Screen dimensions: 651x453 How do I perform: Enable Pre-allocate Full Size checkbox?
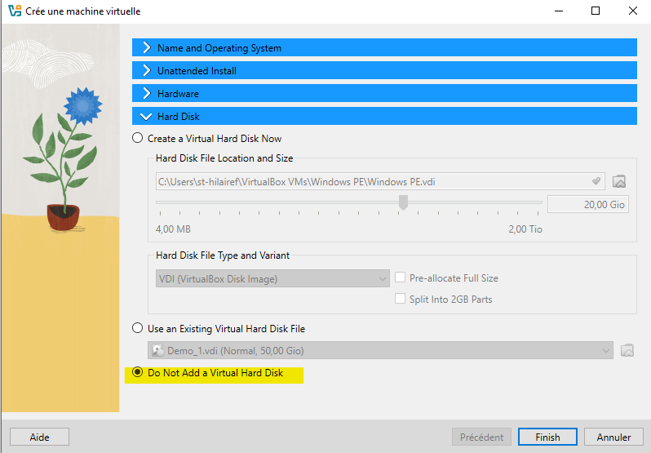pos(401,278)
